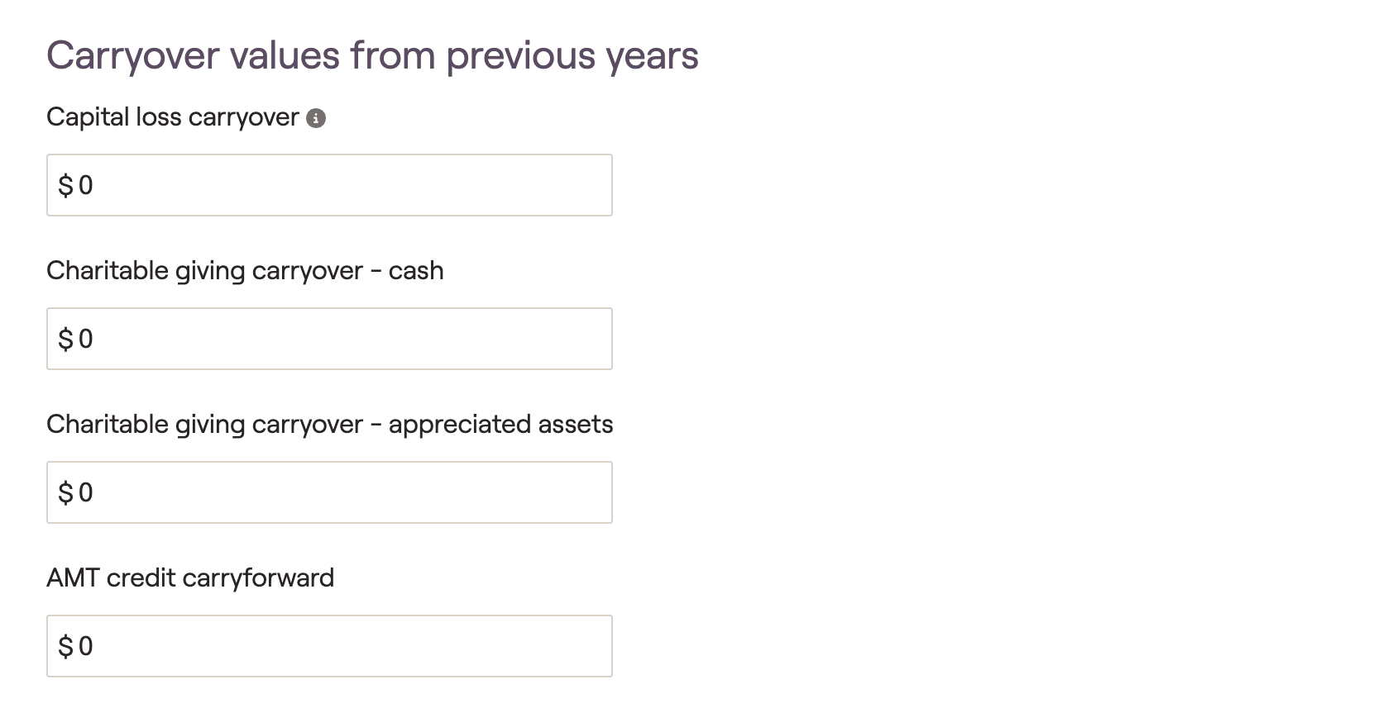Screen dimensions: 1383x727
Task: Click the Carryover values from previous years heading
Action: coord(372,56)
